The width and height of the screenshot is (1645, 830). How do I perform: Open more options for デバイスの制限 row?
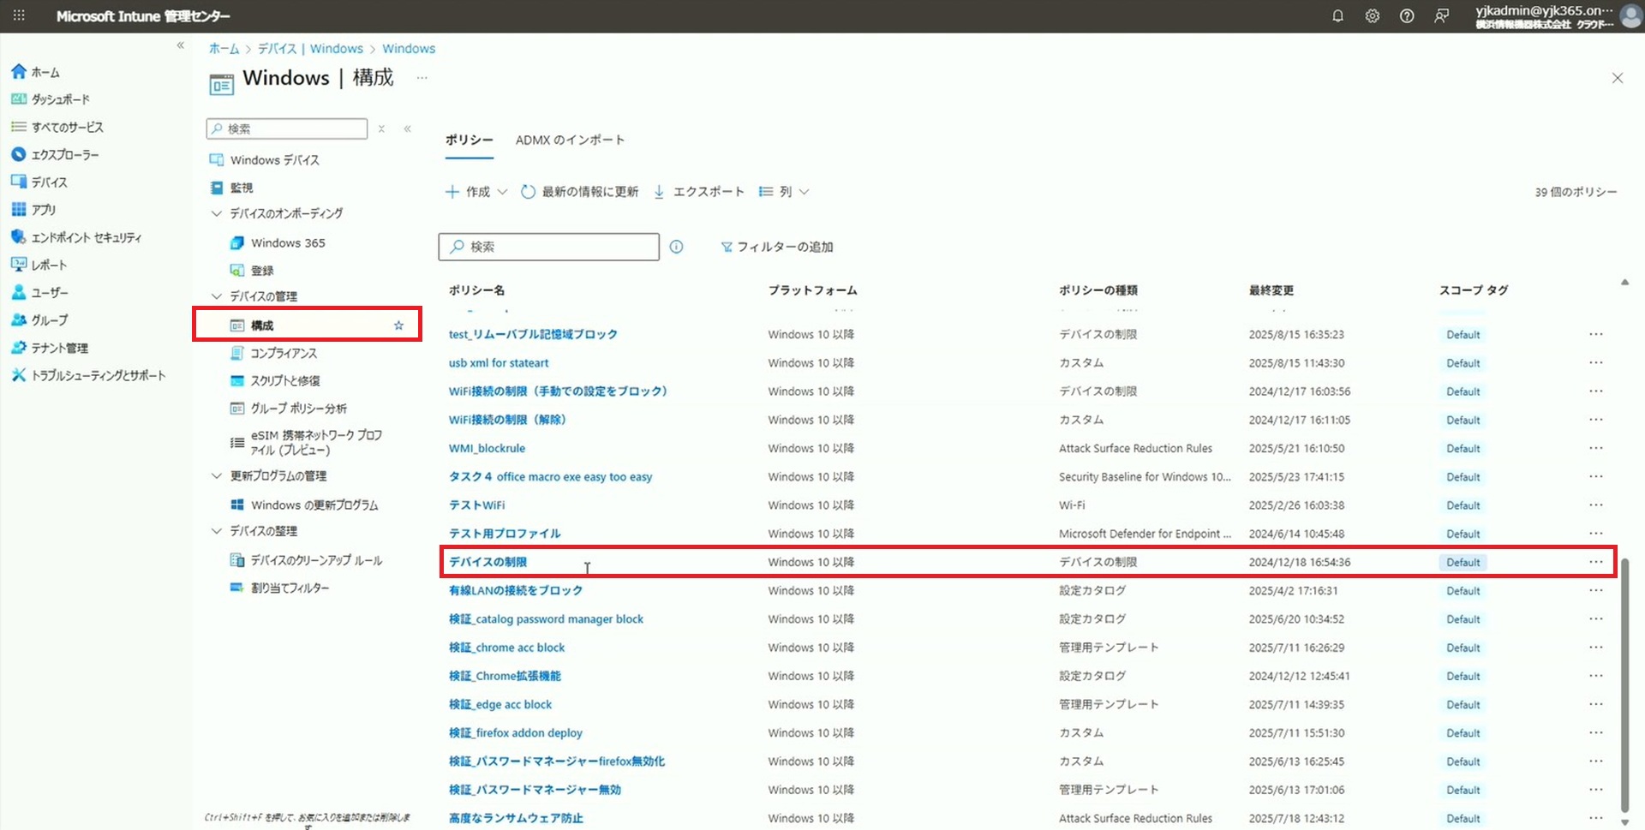[1595, 562]
